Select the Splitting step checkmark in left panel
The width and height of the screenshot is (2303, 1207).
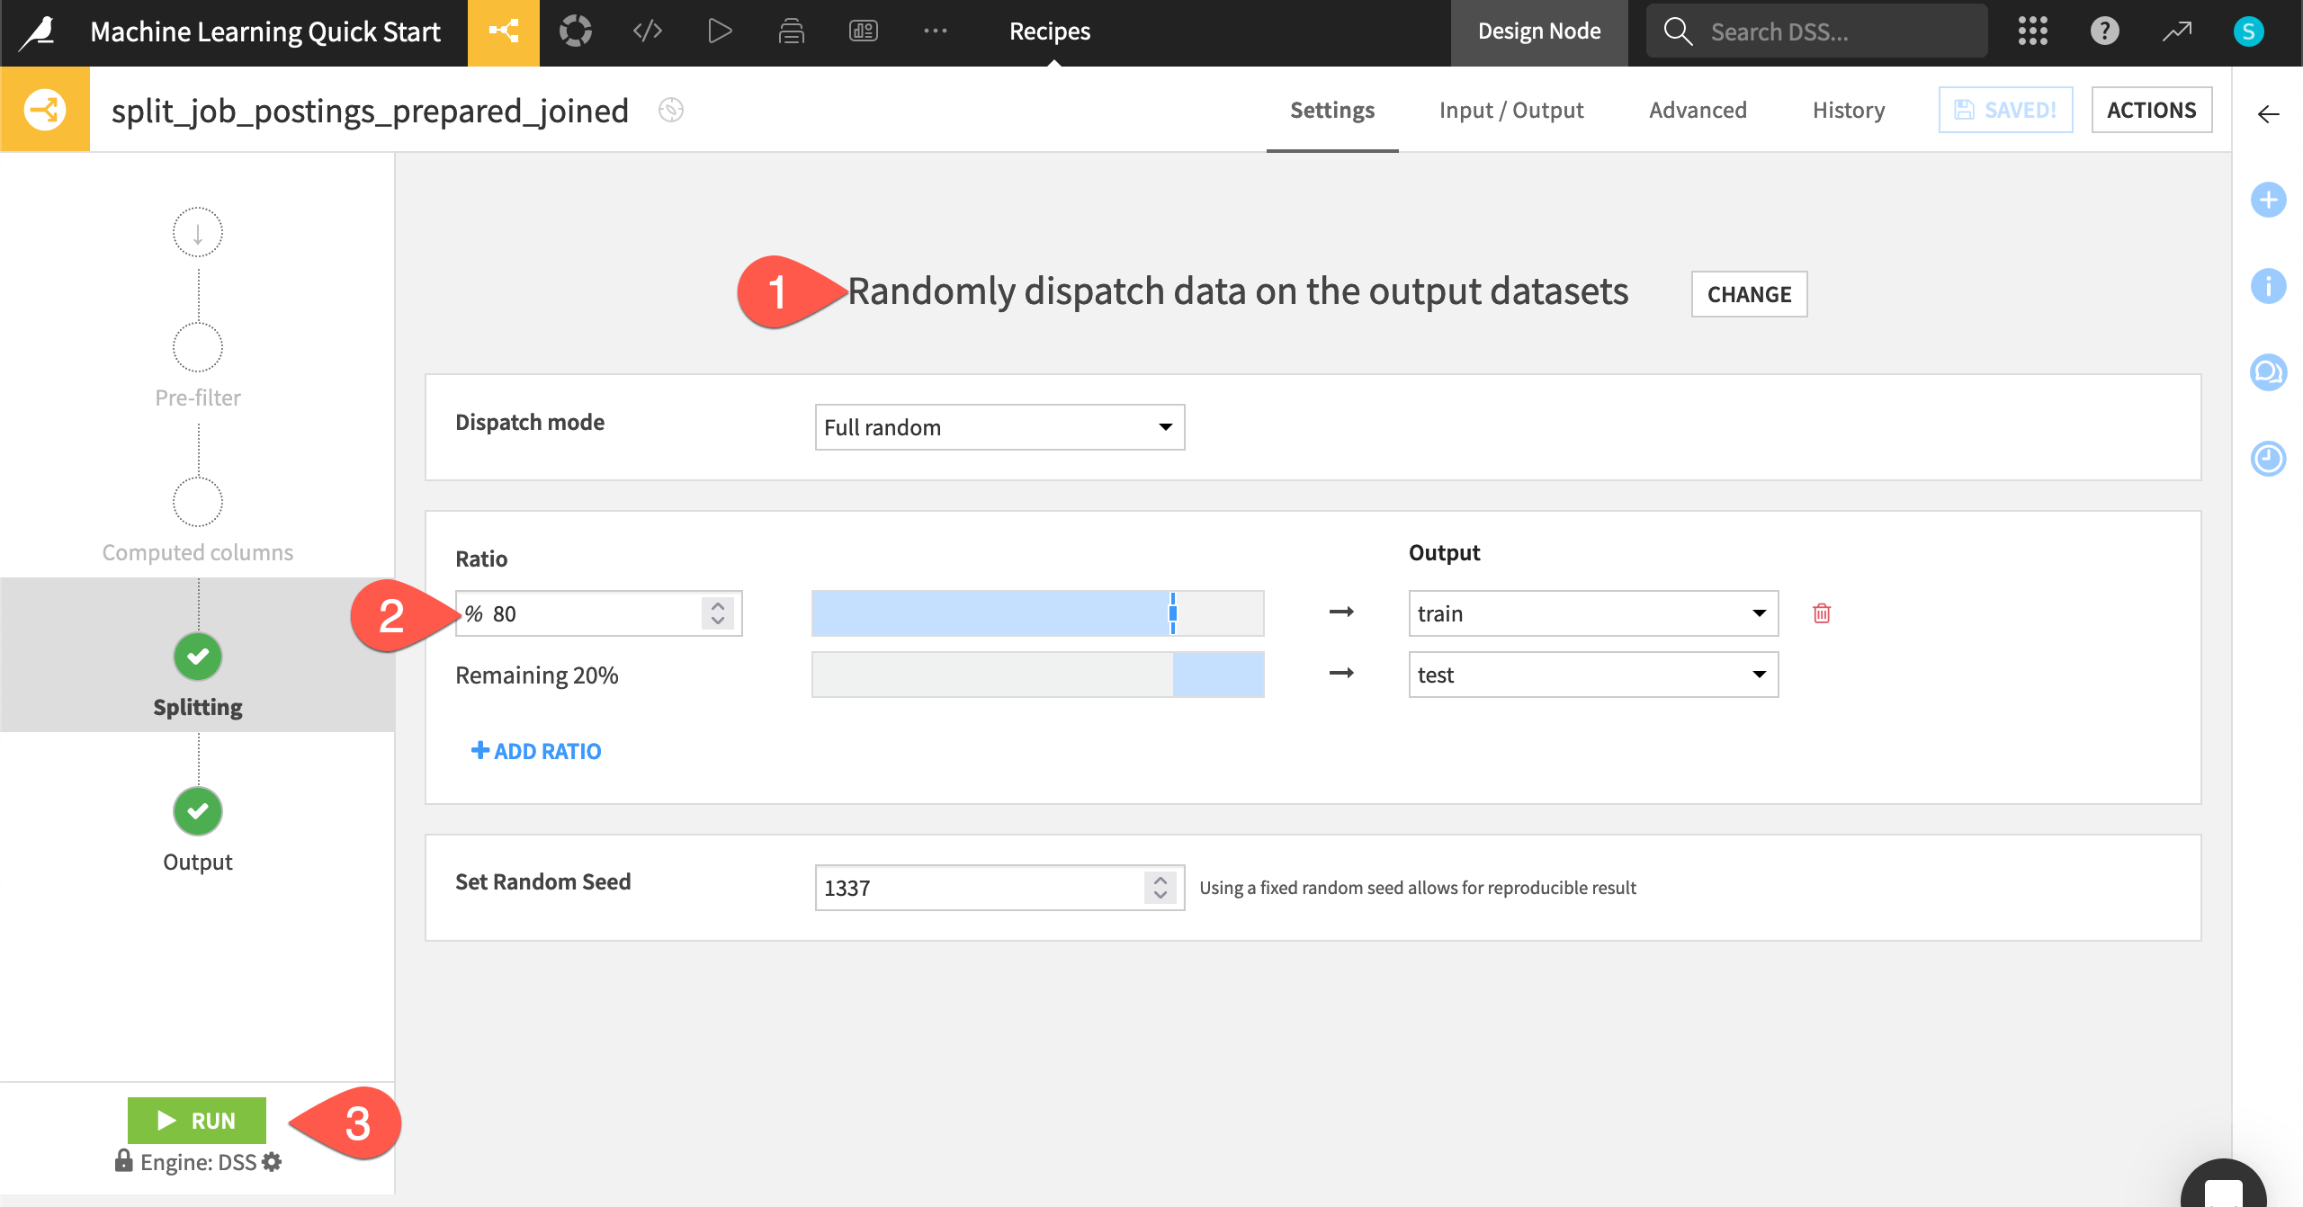tap(197, 657)
